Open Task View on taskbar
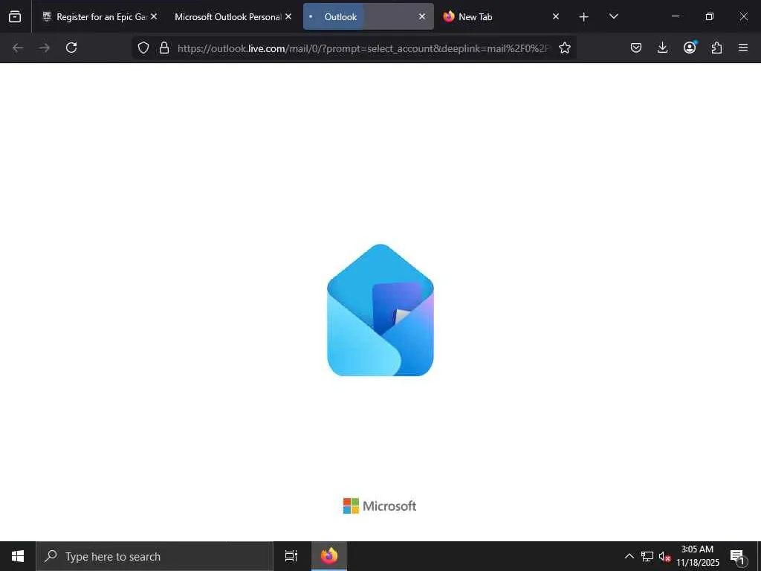 291,556
